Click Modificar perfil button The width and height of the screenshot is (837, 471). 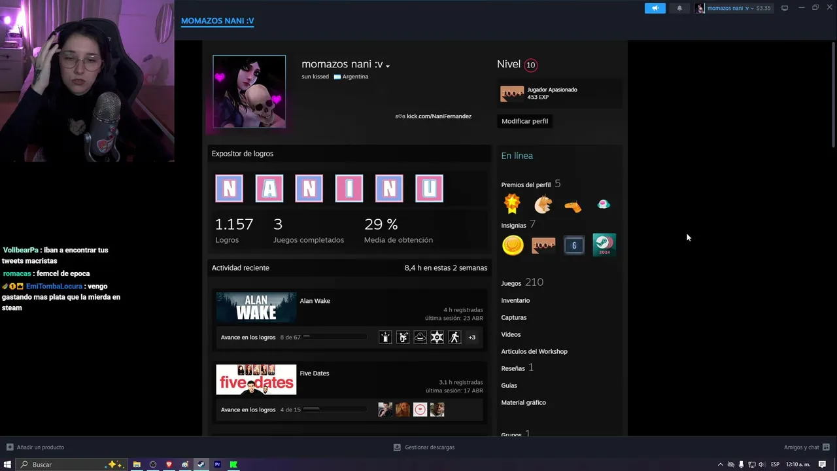pyautogui.click(x=524, y=121)
